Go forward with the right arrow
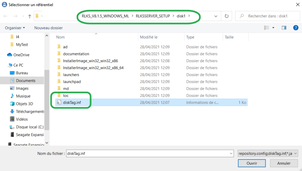 (15, 16)
